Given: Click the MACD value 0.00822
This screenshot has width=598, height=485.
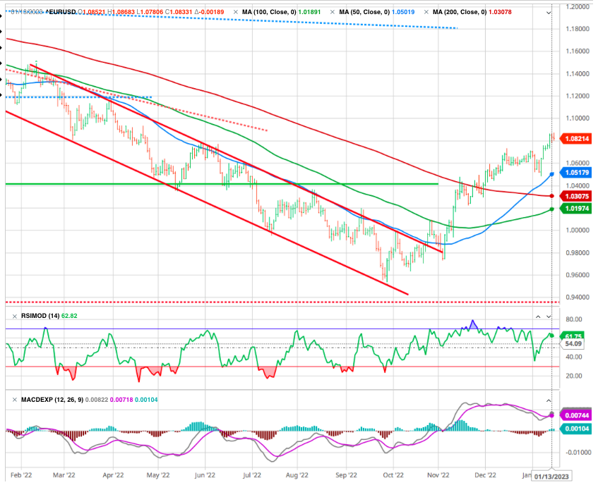Looking at the screenshot, I should [97, 400].
